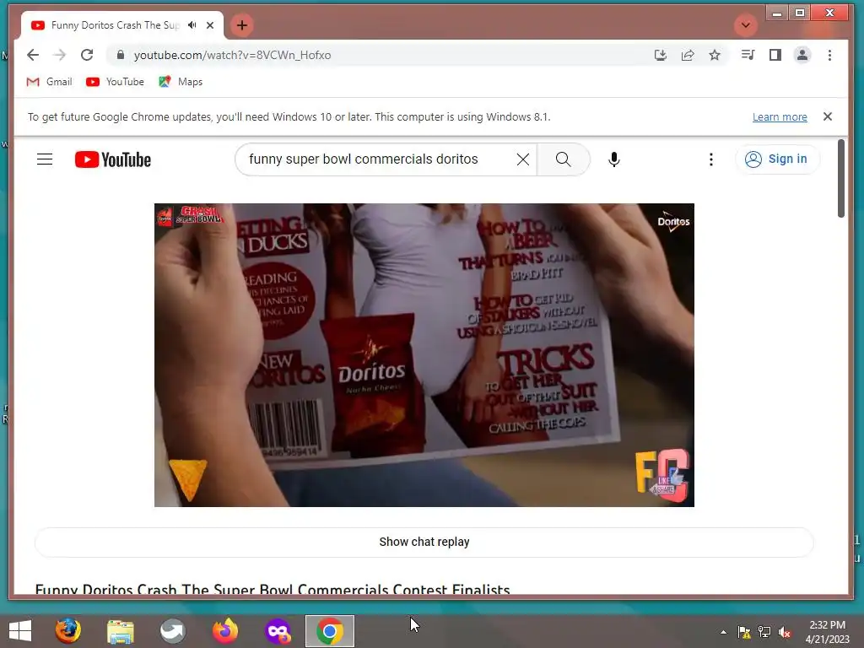Viewport: 864px width, 648px height.
Task: Click the Doritos video player
Action: tap(424, 355)
